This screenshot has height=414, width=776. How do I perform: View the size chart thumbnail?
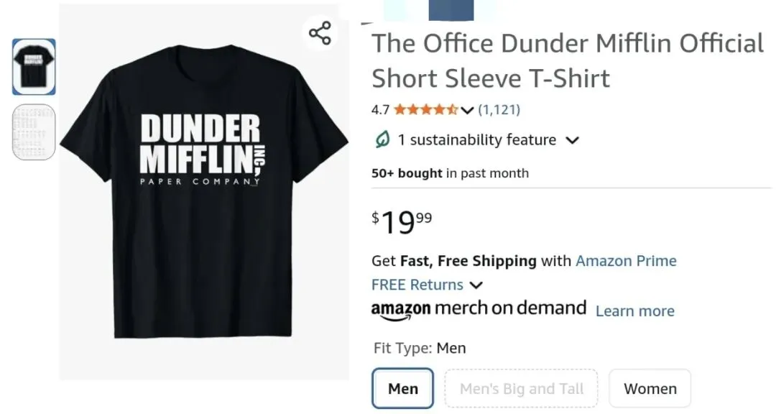(x=34, y=132)
